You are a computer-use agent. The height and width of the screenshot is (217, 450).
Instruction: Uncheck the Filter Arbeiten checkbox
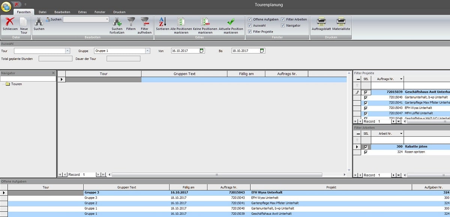point(283,19)
